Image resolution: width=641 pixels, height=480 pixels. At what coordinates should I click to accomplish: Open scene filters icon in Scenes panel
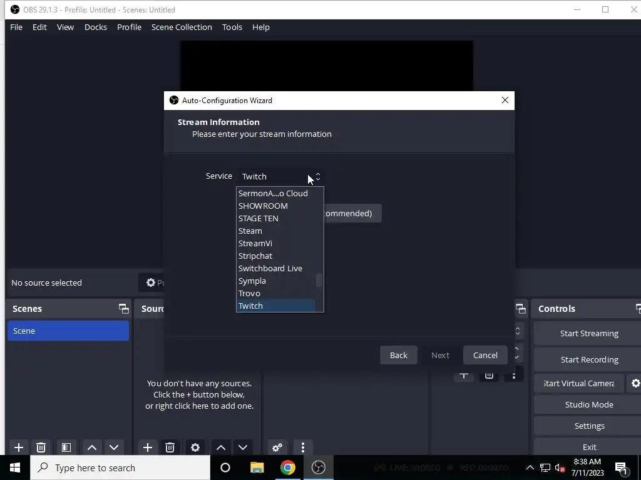pos(66,447)
